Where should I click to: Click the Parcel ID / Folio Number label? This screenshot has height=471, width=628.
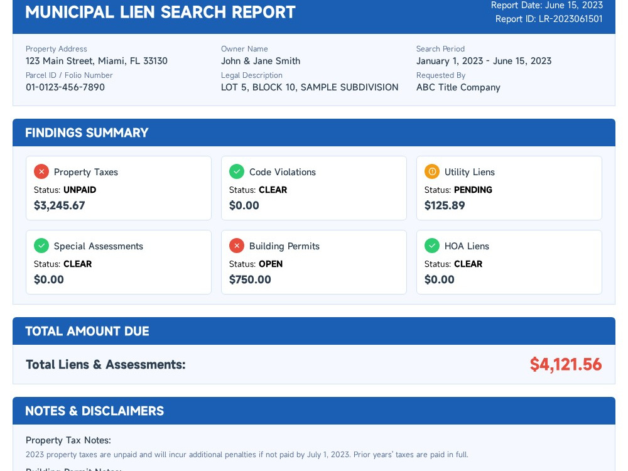click(x=69, y=75)
